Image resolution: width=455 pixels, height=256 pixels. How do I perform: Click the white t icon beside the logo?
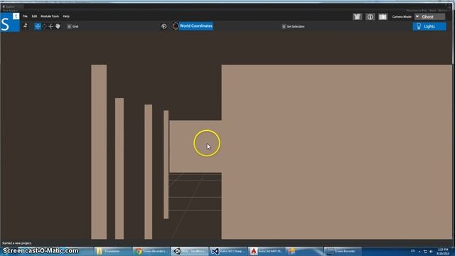(16, 16)
